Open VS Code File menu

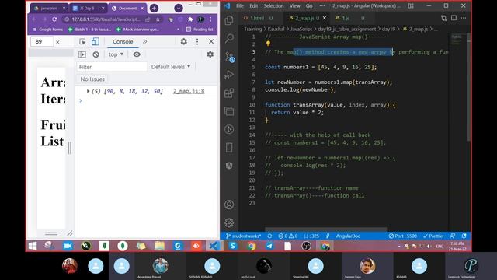[240, 6]
